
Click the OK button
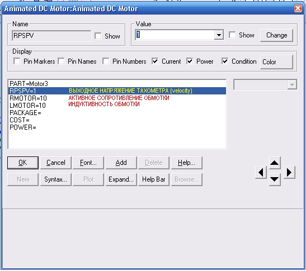[x=23, y=163]
